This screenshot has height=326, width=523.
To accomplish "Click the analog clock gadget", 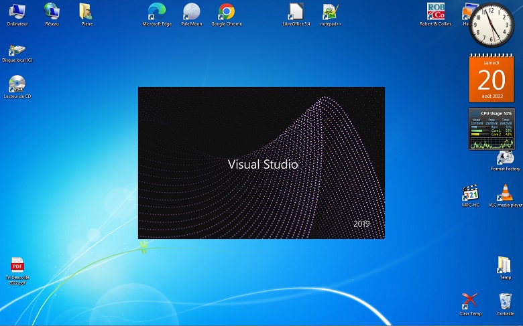I will [491, 25].
